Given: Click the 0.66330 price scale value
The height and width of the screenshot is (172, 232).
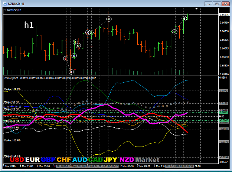Looking at the screenshot, I should [x=224, y=31].
